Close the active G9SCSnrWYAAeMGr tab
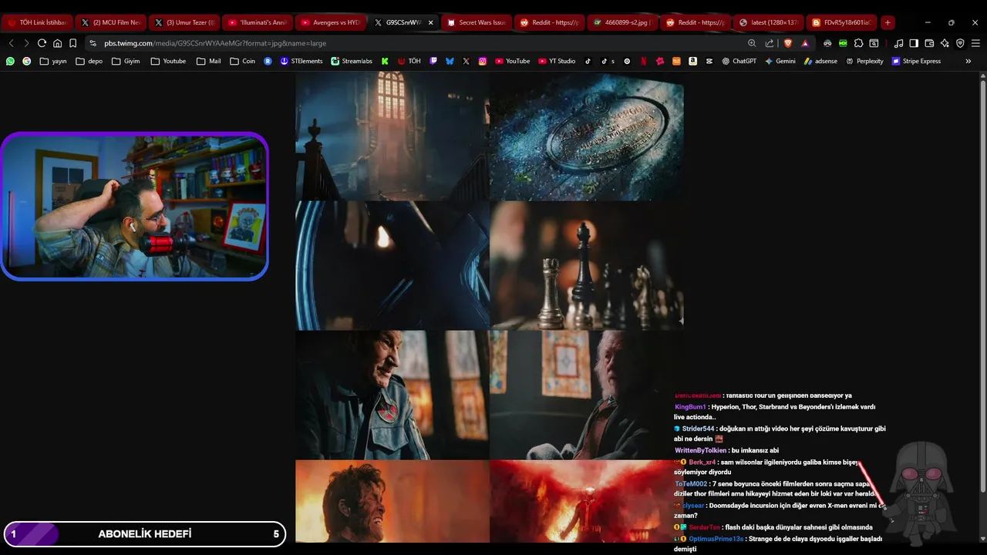Viewport: 987px width, 555px height. (x=430, y=22)
